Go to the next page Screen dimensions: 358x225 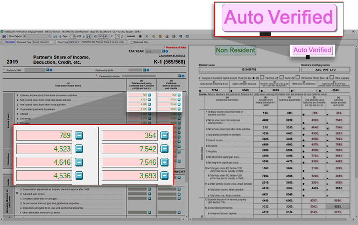(x=84, y=37)
